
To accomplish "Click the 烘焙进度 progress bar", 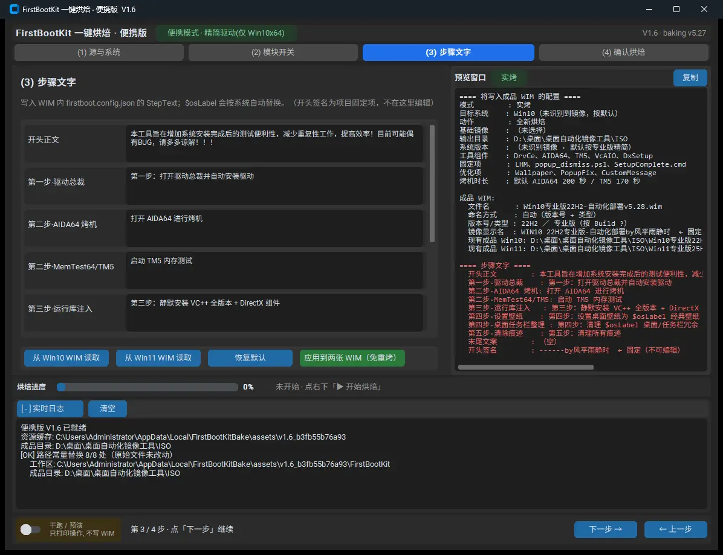I will [147, 387].
